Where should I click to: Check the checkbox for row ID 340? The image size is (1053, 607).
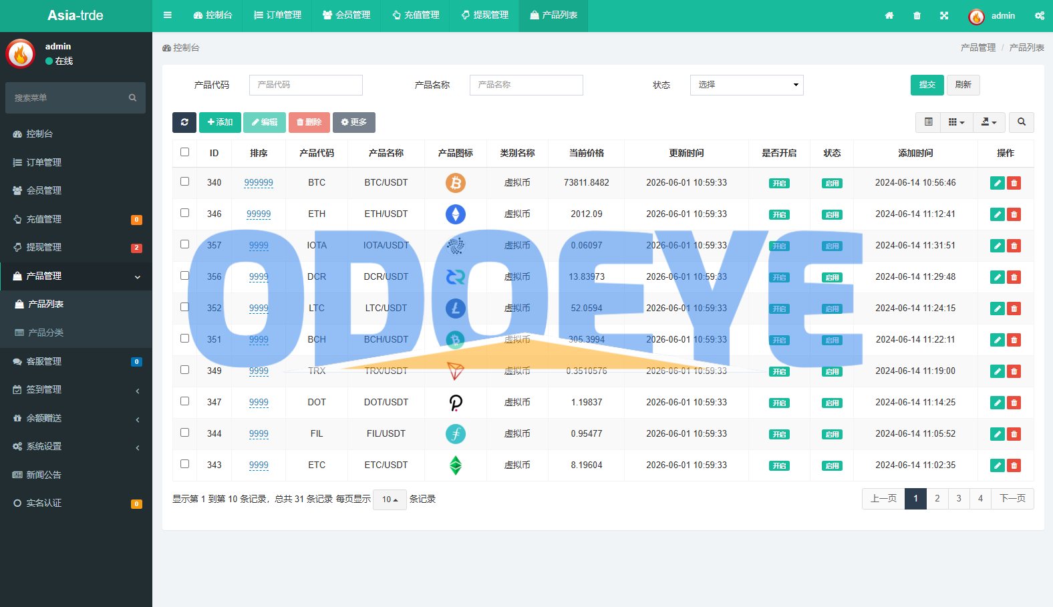tap(185, 182)
